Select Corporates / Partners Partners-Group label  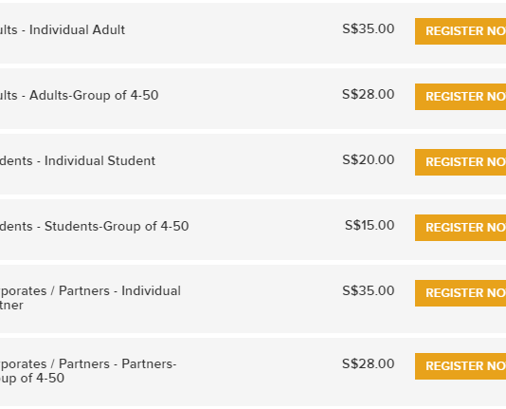coord(88,371)
